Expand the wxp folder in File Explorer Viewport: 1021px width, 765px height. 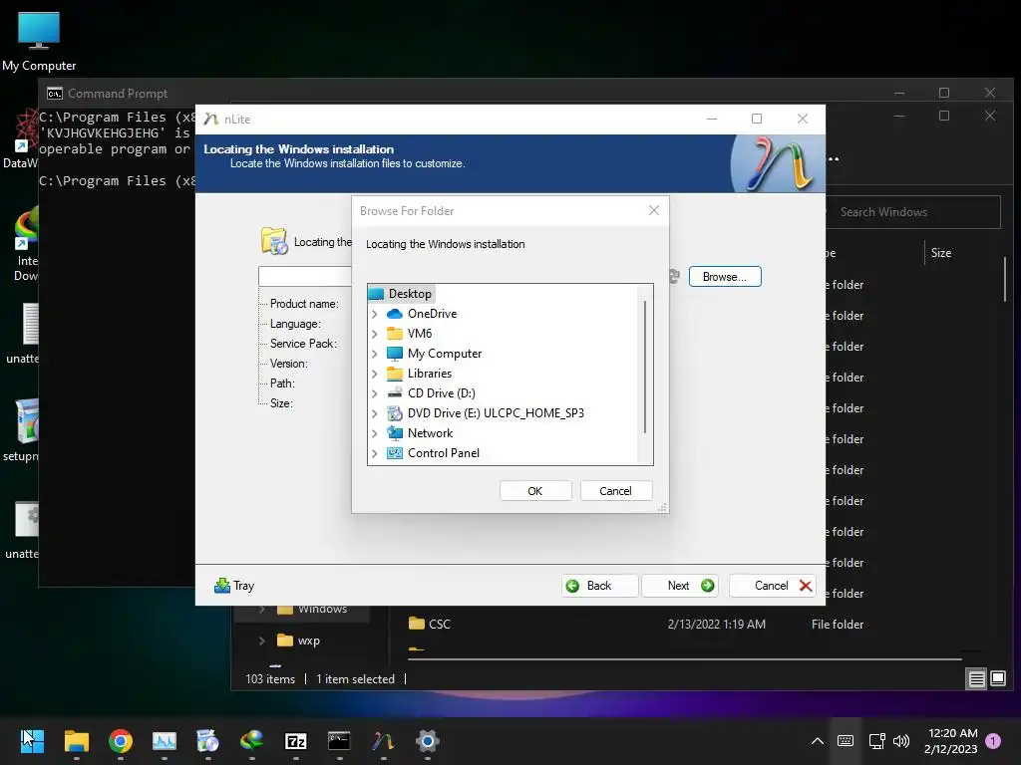point(262,640)
